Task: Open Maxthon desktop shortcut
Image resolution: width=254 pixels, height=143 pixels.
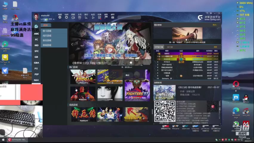Action: pyautogui.click(x=236, y=99)
